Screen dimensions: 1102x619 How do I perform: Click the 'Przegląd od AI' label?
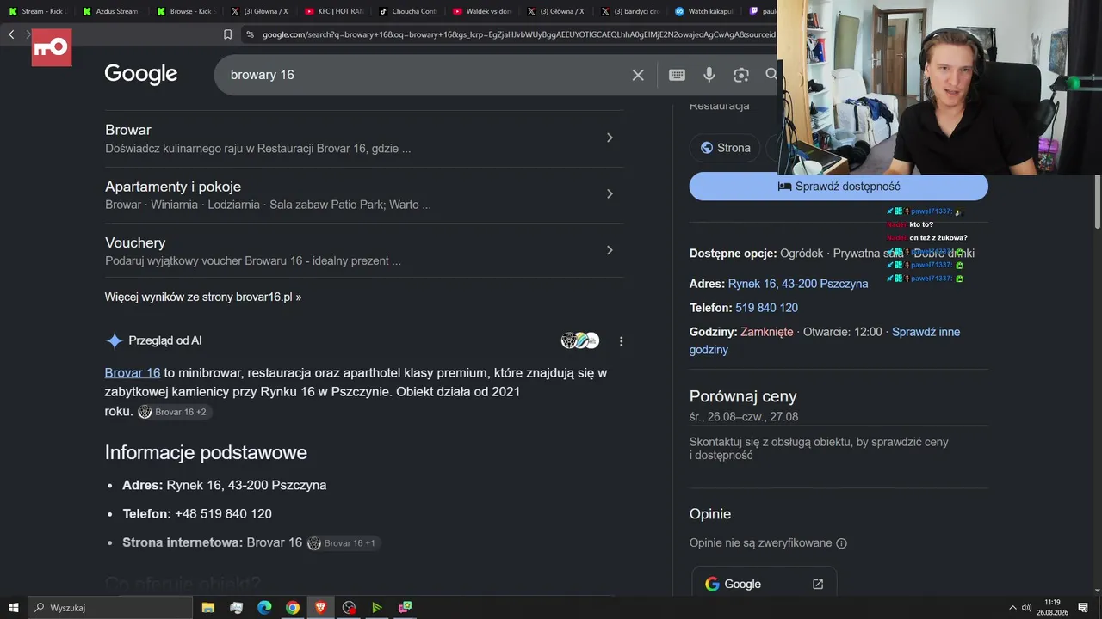point(165,340)
